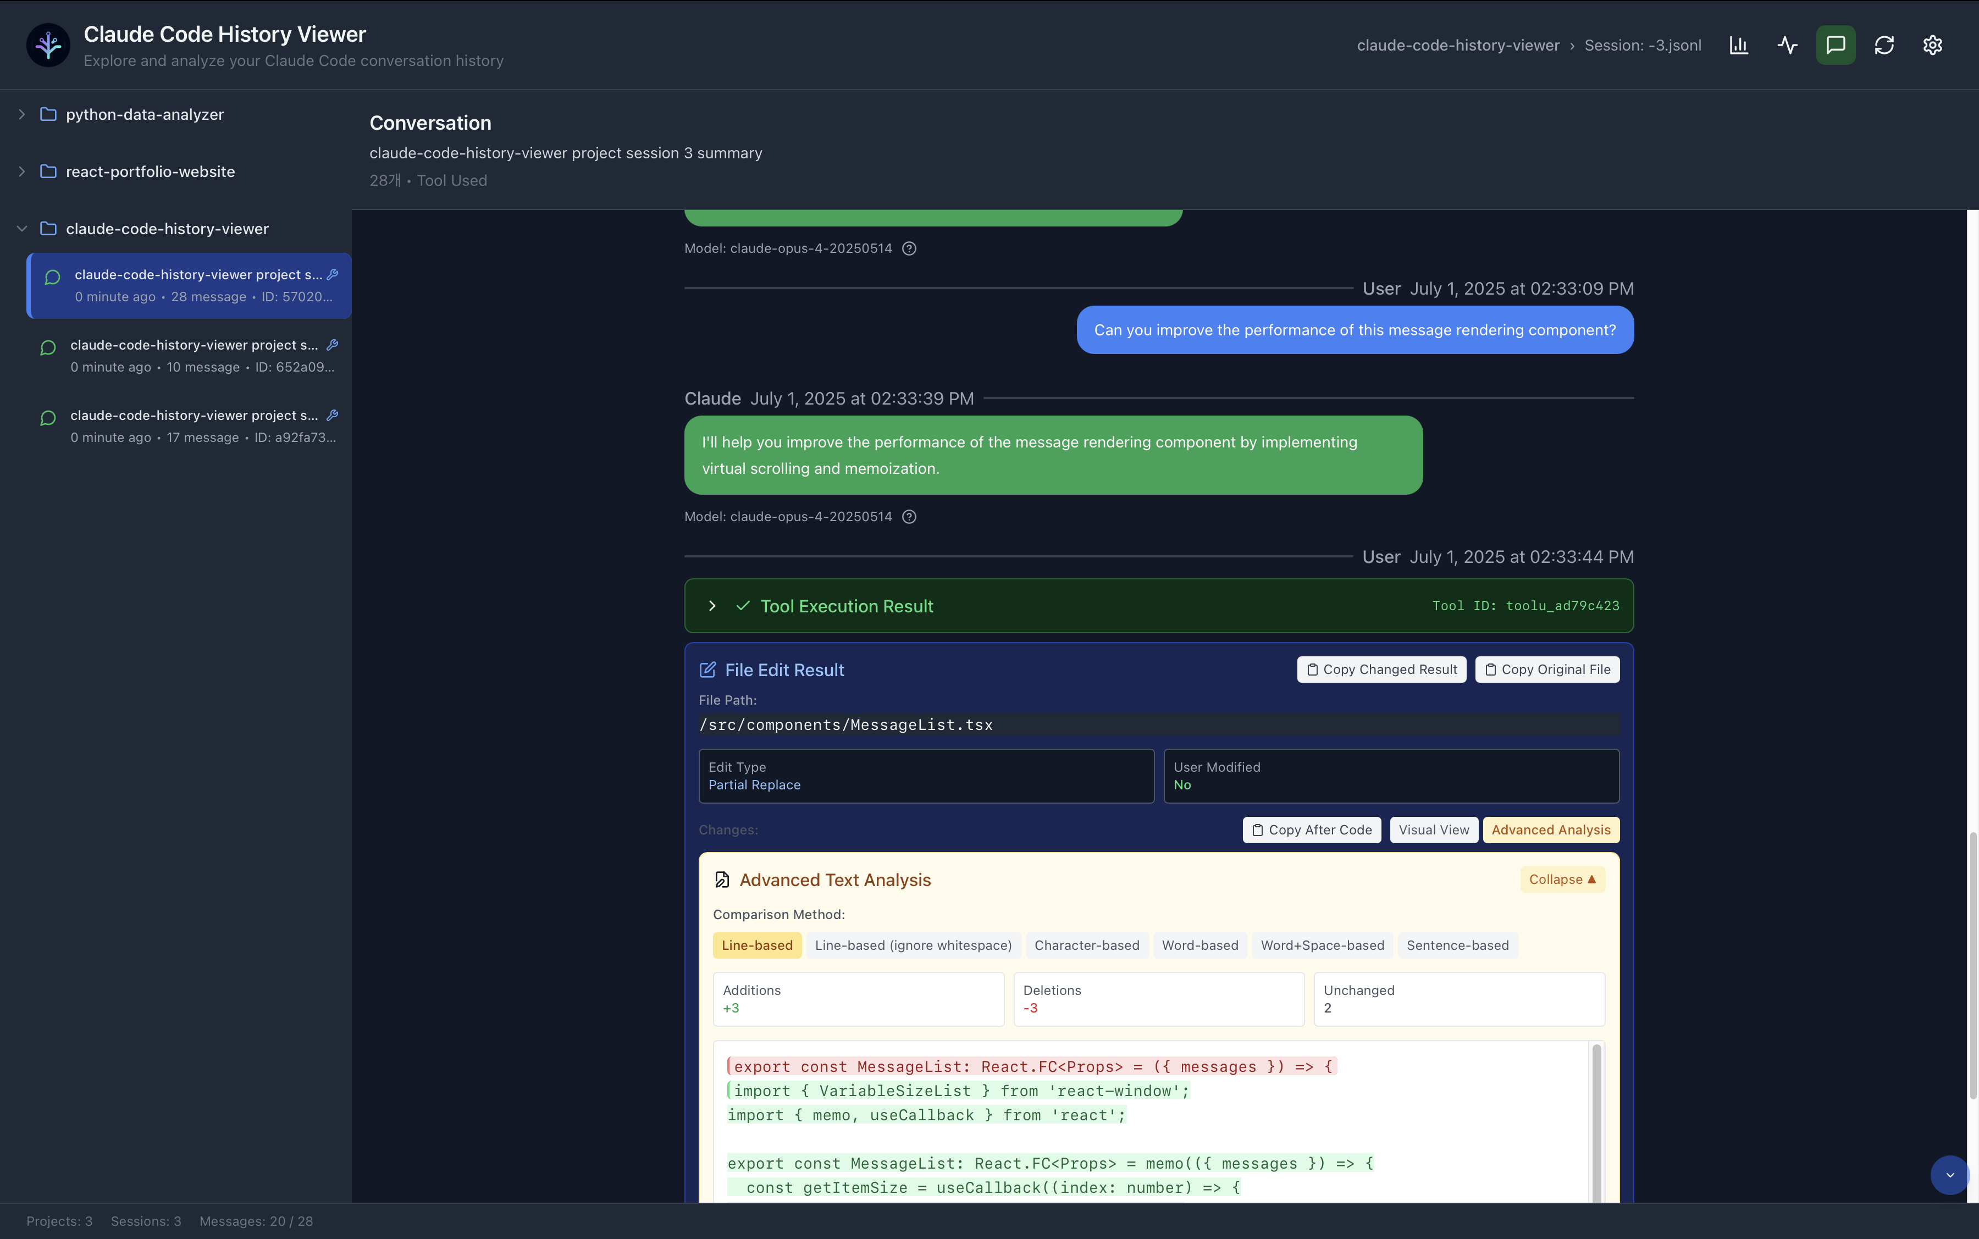The height and width of the screenshot is (1239, 1979).
Task: Click chat bubble icon of the 17 message session
Action: click(48, 418)
